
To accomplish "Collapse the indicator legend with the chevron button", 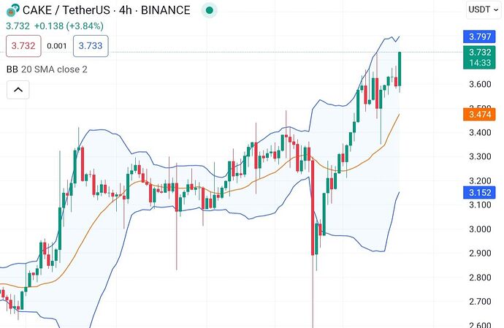I will (18, 91).
